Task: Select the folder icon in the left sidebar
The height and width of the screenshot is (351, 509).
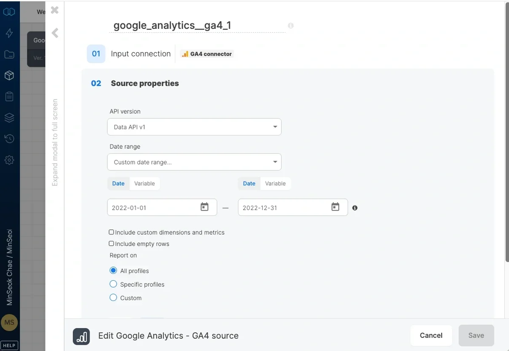Action: click(x=9, y=54)
